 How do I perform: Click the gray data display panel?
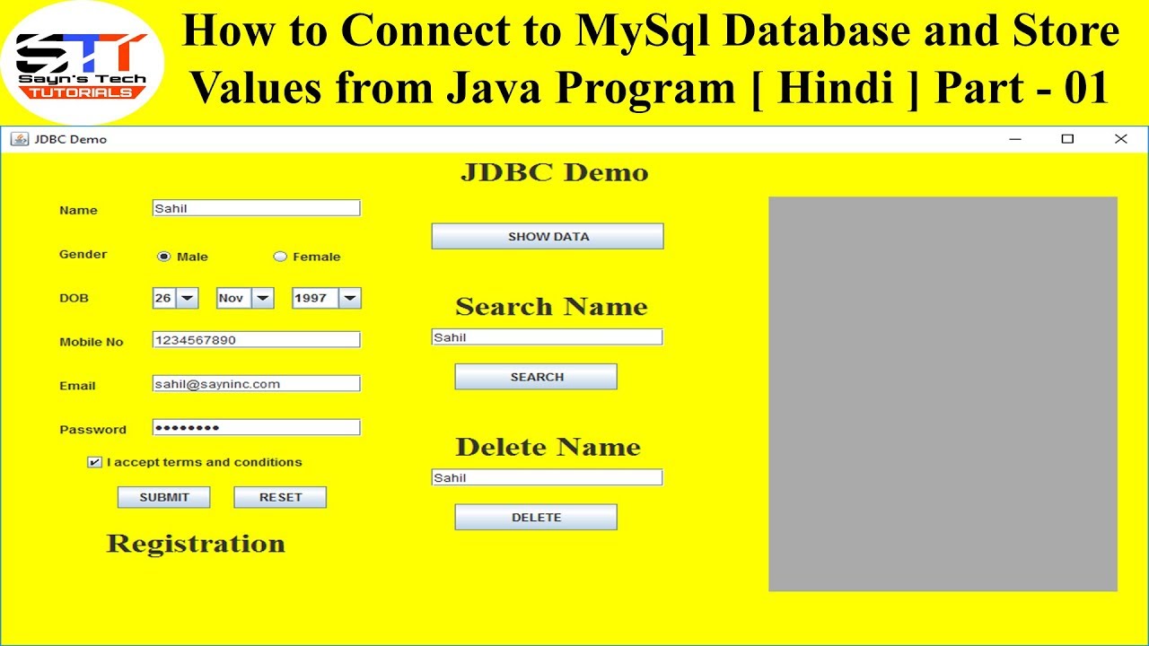click(943, 394)
